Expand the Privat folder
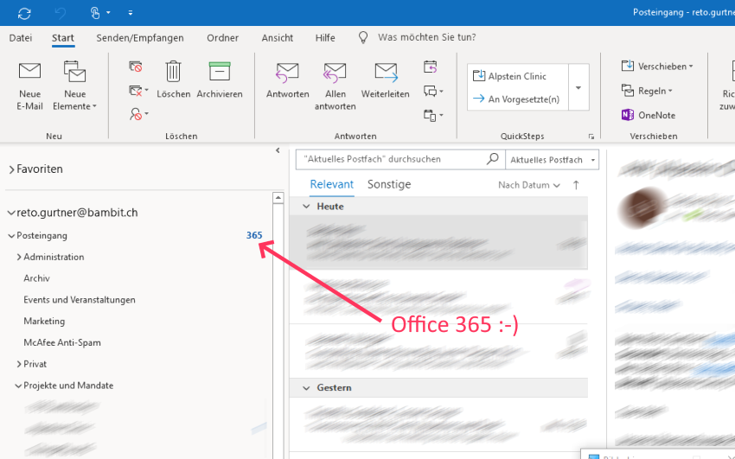This screenshot has height=459, width=735. (x=19, y=364)
